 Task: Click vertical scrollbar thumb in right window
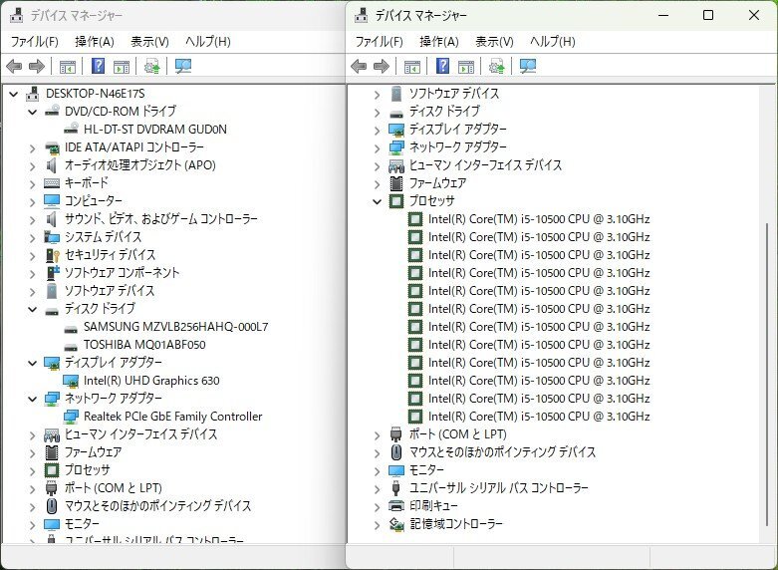[768, 375]
